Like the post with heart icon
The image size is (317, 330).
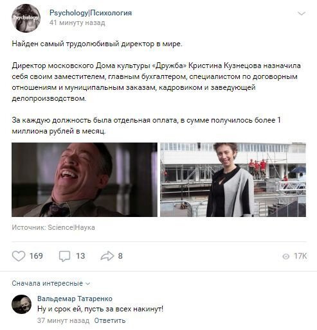pyautogui.click(x=19, y=256)
